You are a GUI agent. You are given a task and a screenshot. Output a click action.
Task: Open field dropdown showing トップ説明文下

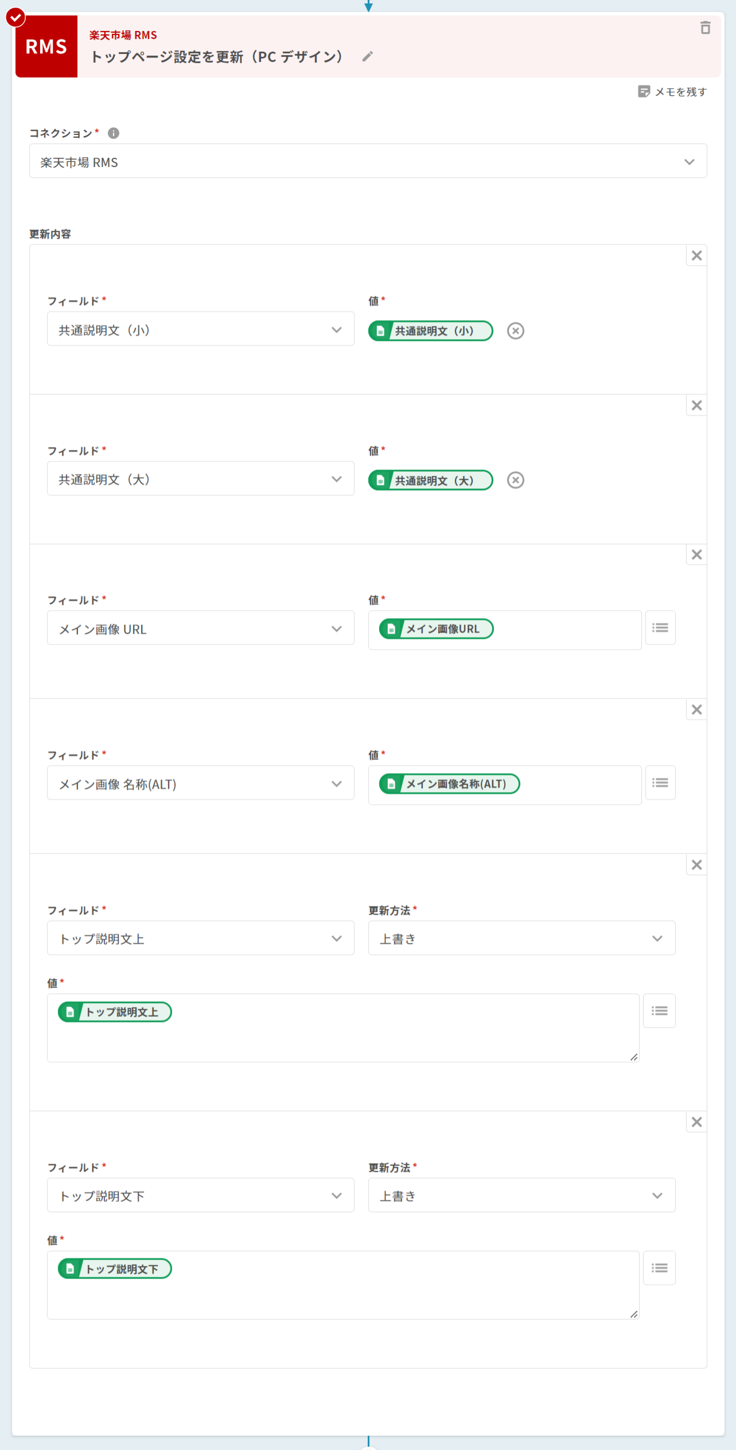[x=200, y=1195]
